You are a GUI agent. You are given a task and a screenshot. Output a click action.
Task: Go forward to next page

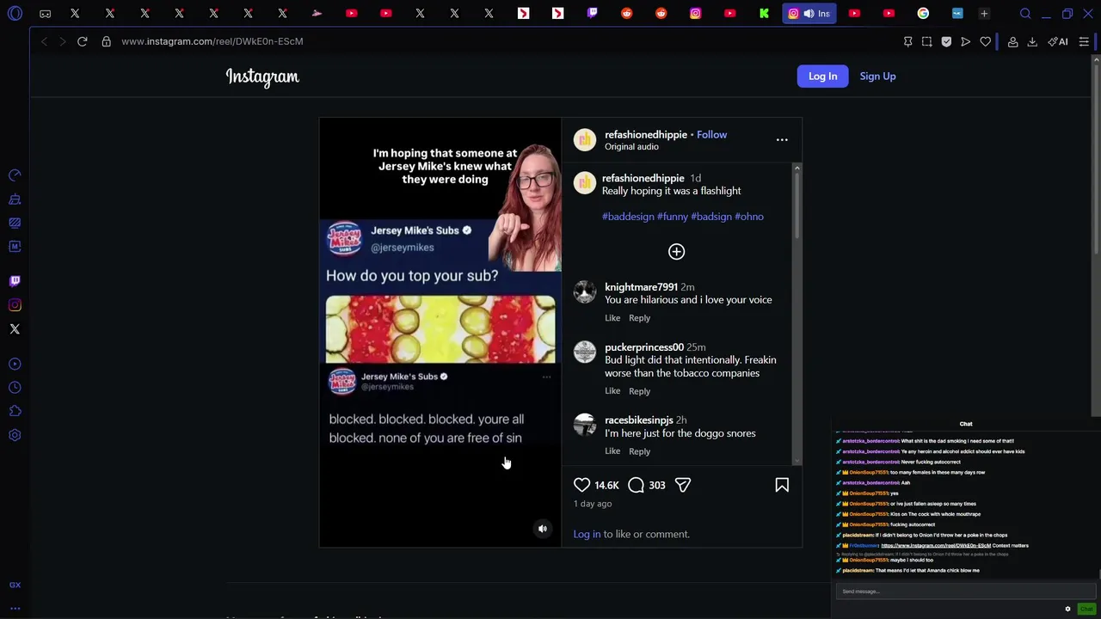(63, 41)
